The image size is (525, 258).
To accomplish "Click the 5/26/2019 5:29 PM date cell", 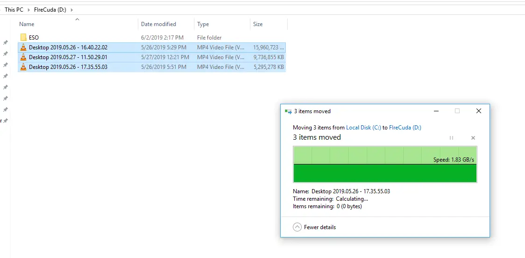I will tap(163, 48).
